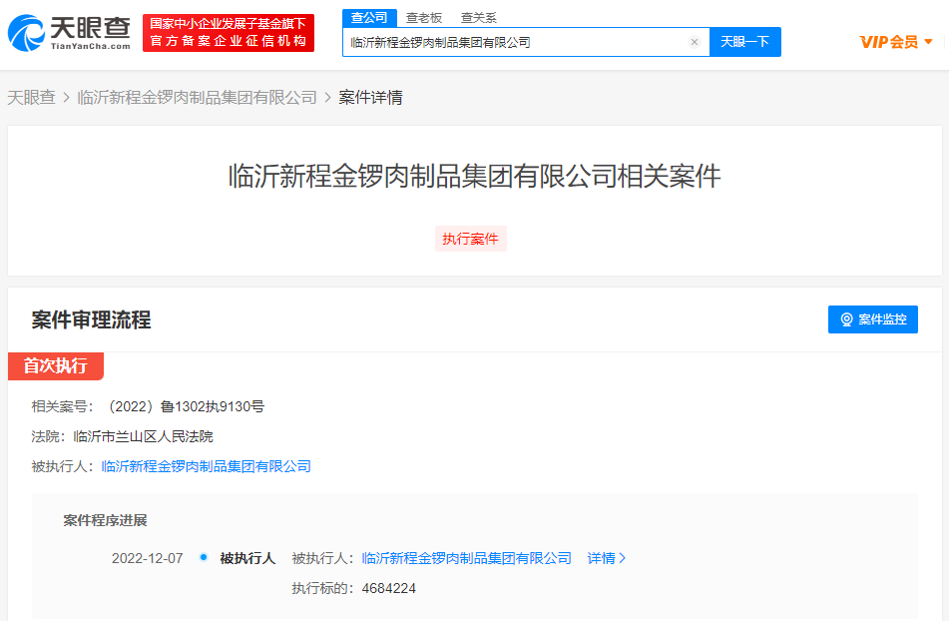Clear the search field with the X icon
The image size is (949, 621).
695,42
